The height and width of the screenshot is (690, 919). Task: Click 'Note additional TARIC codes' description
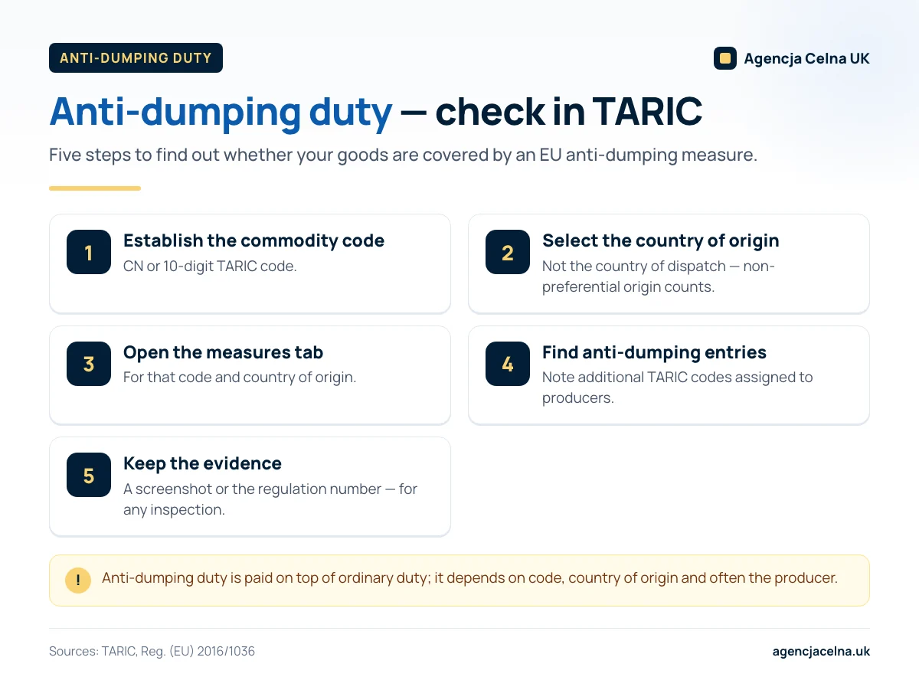click(677, 388)
